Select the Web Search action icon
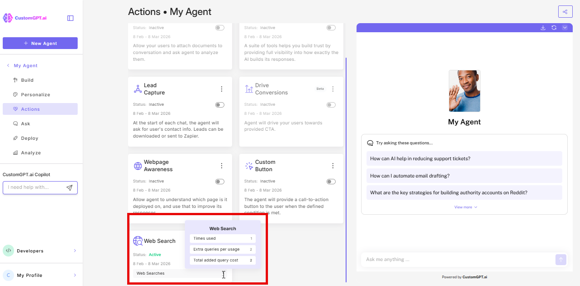Viewport: 580px width, 286px height. pos(138,241)
